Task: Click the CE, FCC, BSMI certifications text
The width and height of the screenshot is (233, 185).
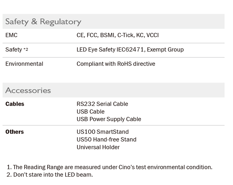Action: click(118, 35)
